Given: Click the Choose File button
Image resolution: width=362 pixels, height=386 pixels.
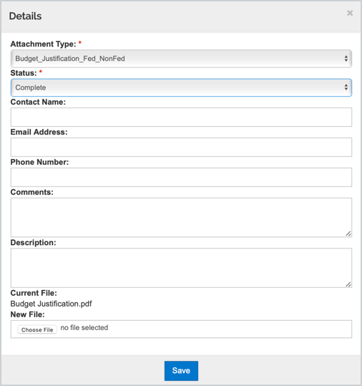Looking at the screenshot, I should (x=37, y=329).
